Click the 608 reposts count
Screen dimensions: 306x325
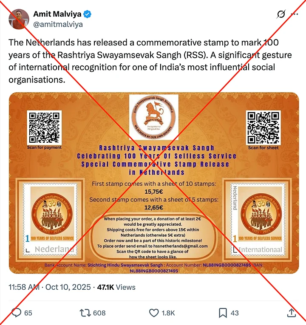99,313
